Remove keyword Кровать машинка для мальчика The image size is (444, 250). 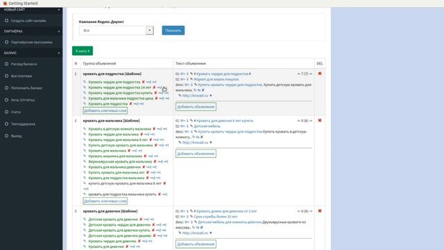[145, 156]
